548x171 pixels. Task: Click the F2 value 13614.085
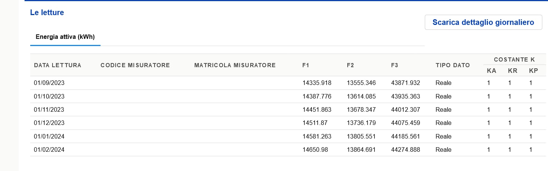361,96
